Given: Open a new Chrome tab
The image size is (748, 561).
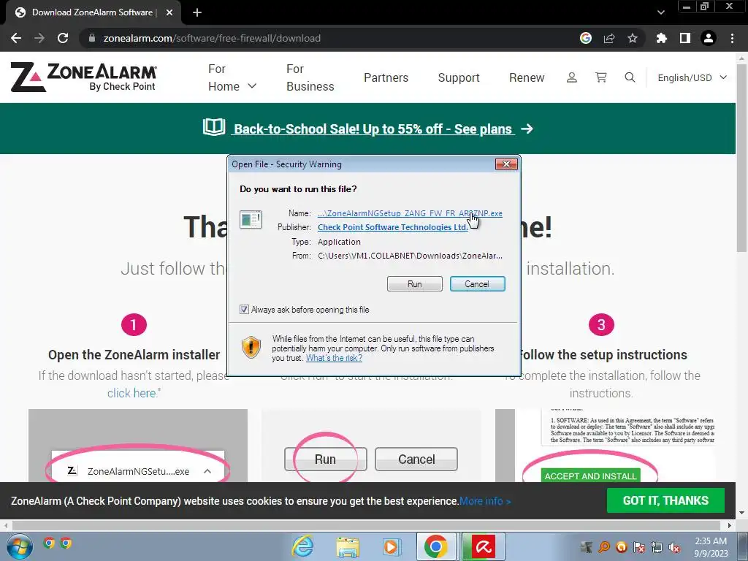Looking at the screenshot, I should [197, 12].
